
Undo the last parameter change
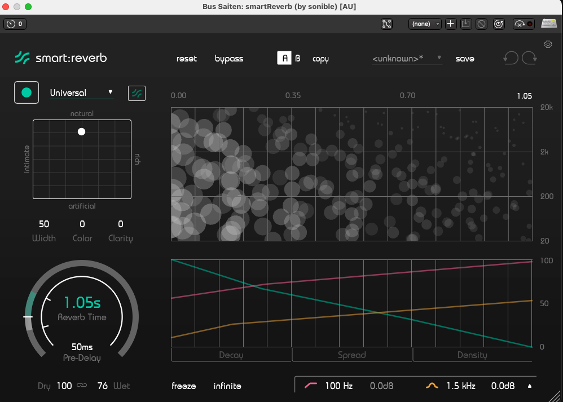coord(511,58)
